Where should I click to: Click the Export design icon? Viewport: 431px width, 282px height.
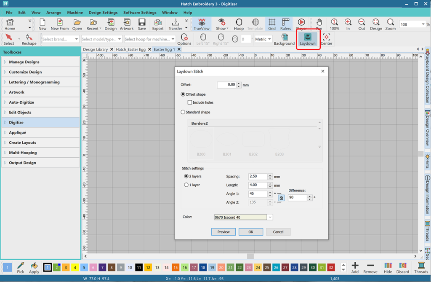[x=158, y=24]
